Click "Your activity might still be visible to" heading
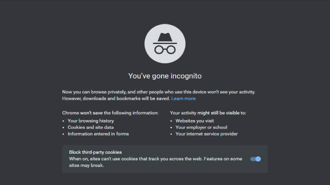330x185 pixels. click(208, 113)
